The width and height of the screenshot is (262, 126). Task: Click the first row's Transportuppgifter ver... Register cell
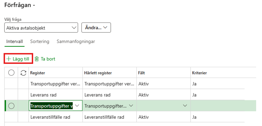click(x=56, y=84)
